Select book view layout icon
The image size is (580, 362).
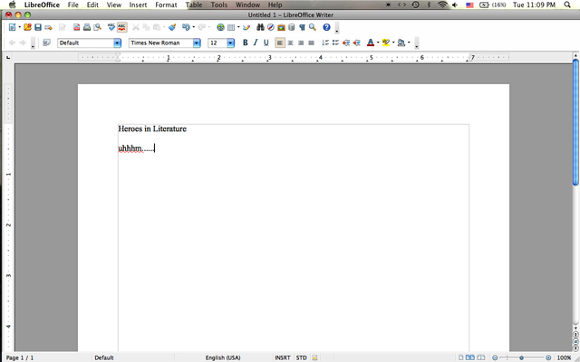coord(480,357)
